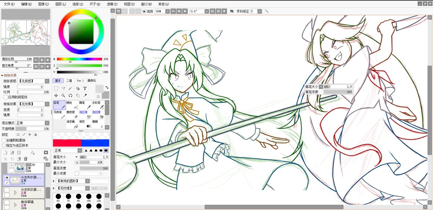Switch to the 二值 tool tab

tap(69, 81)
